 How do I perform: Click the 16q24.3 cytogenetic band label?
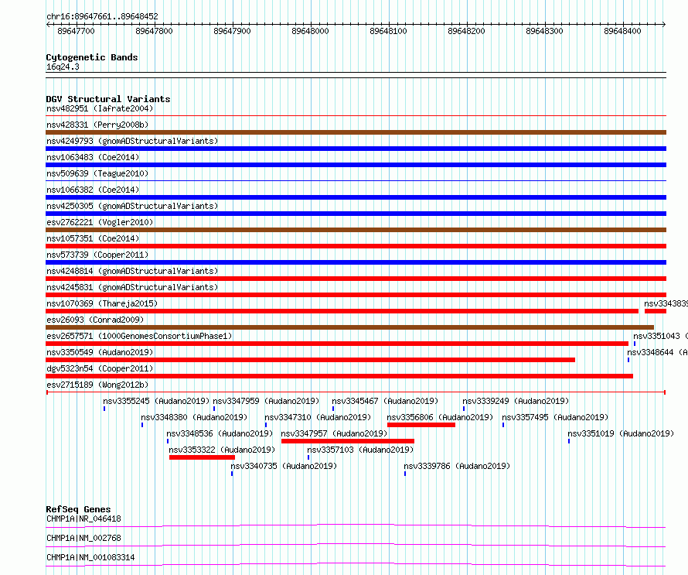coord(63,67)
